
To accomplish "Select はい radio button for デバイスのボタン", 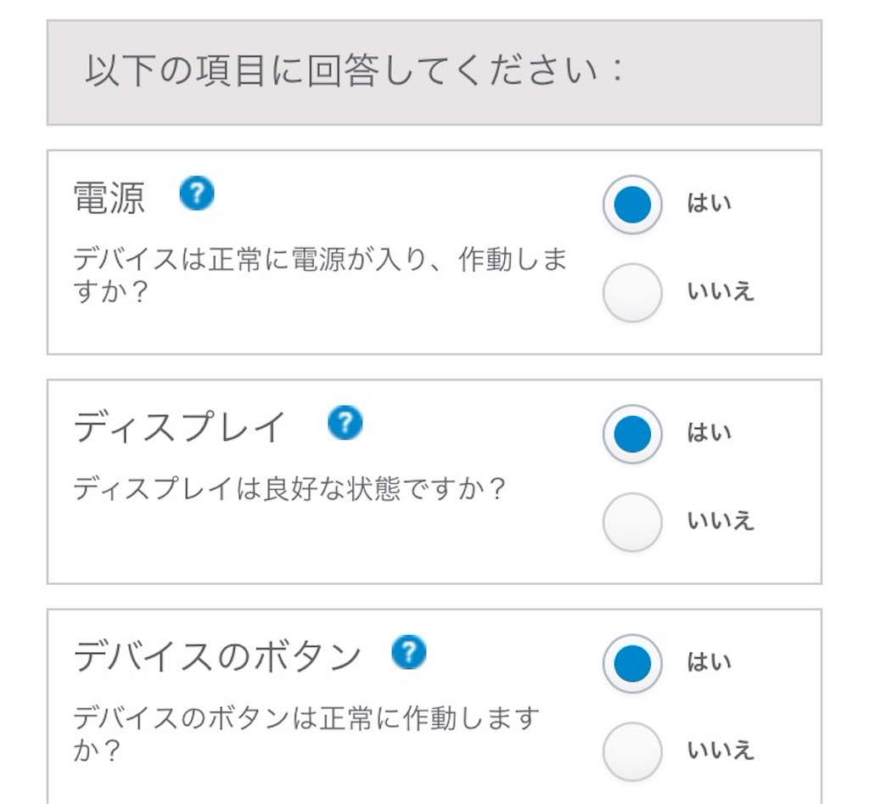I will pyautogui.click(x=632, y=664).
